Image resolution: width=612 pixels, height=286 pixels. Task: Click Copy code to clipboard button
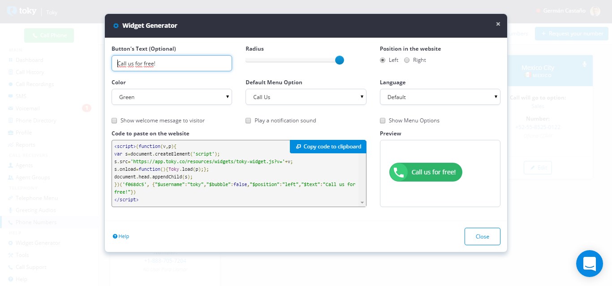tap(328, 147)
